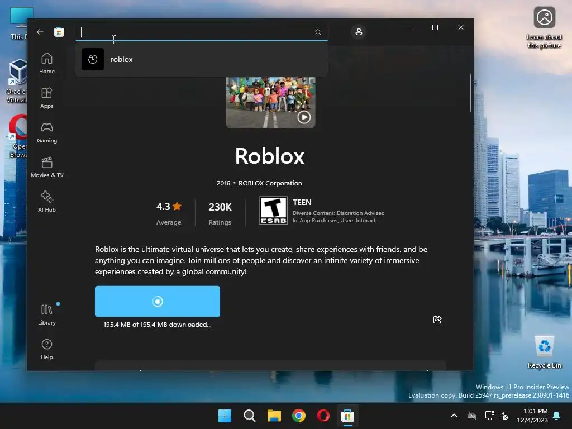Open Gaming in the Store sidebar
Screen dimensions: 572x429
47,132
